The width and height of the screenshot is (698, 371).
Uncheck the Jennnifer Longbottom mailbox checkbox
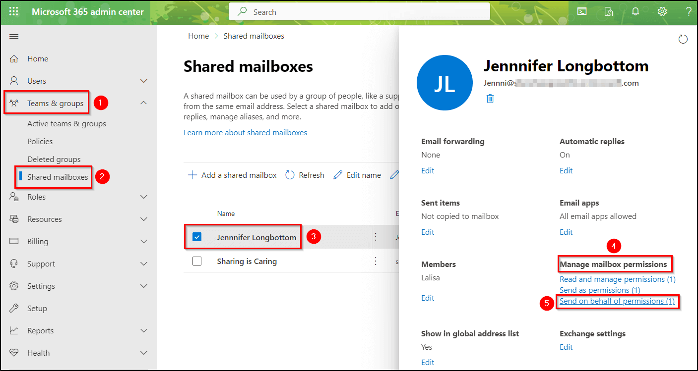click(197, 236)
